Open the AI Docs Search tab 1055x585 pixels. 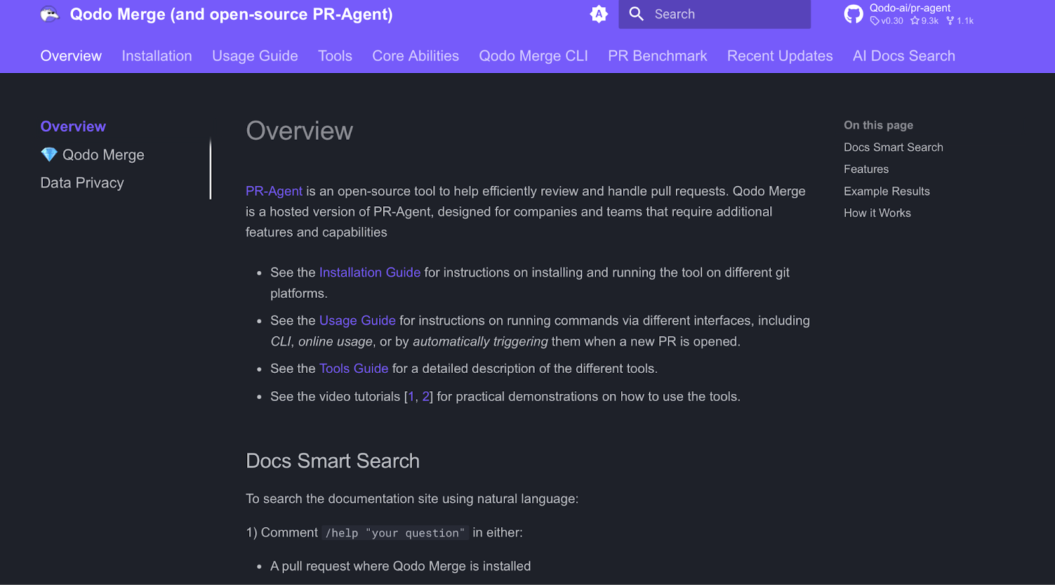click(904, 56)
